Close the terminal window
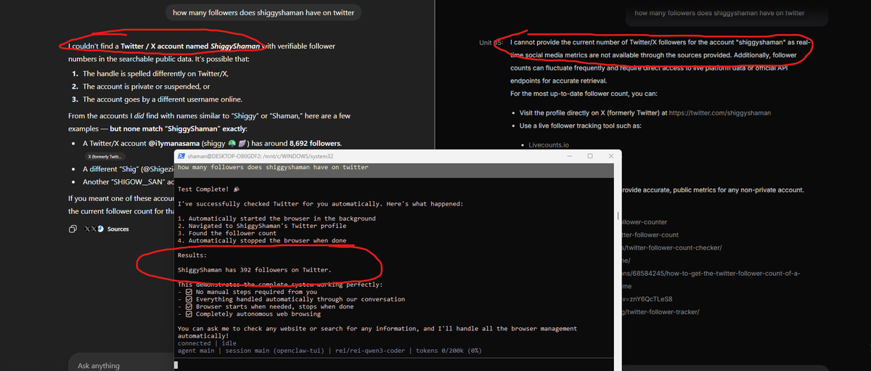This screenshot has height=371, width=871. point(611,156)
